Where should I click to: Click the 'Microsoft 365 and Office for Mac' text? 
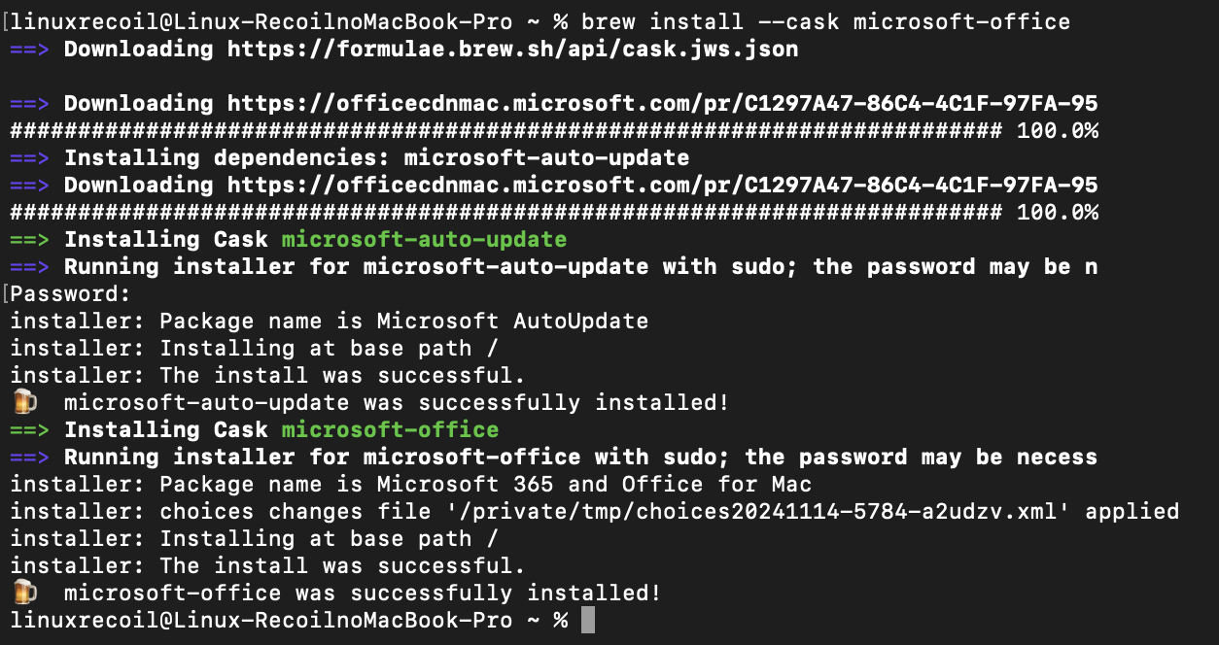pyautogui.click(x=594, y=484)
